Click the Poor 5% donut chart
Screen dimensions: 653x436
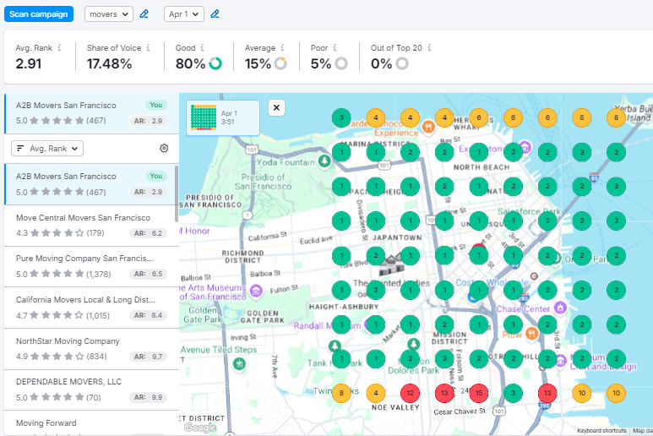341,63
